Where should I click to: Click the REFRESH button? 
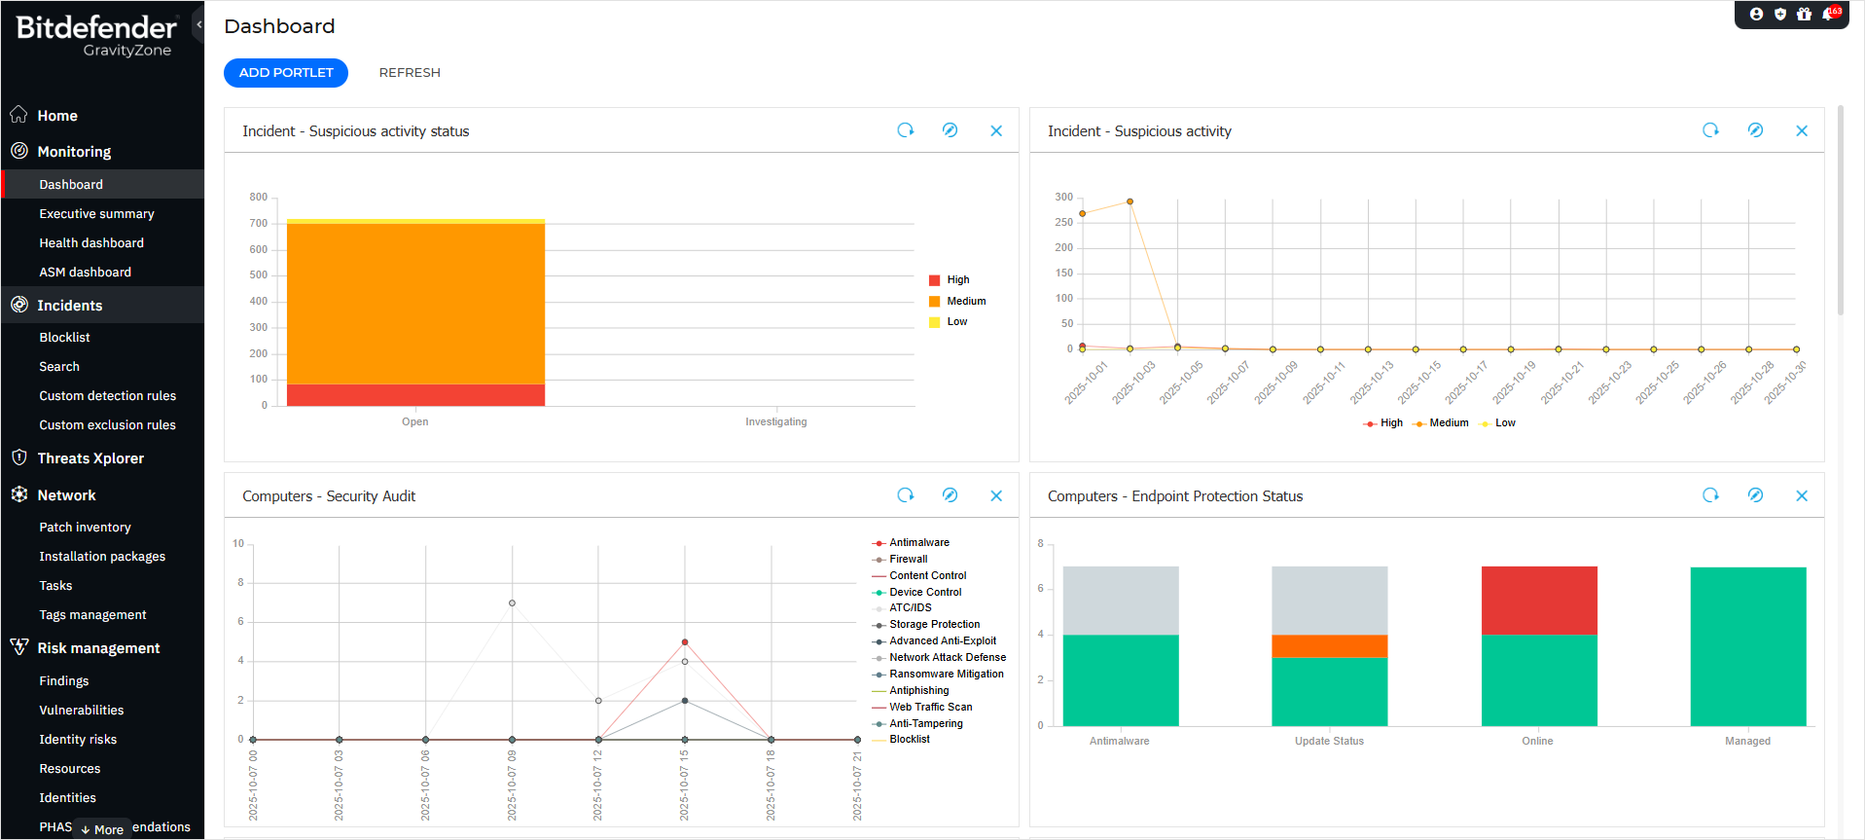tap(410, 73)
